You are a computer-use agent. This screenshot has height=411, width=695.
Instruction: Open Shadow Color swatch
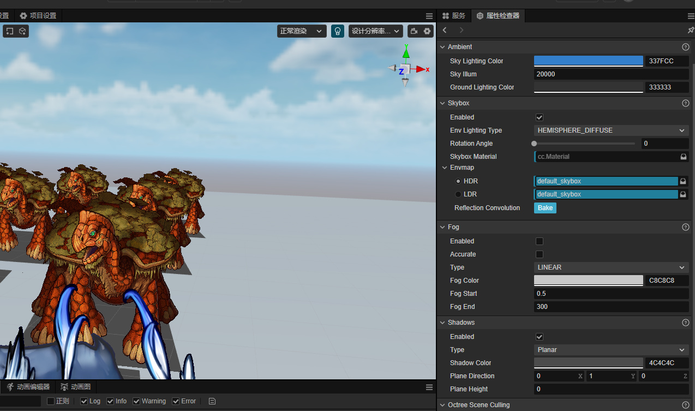(x=589, y=363)
